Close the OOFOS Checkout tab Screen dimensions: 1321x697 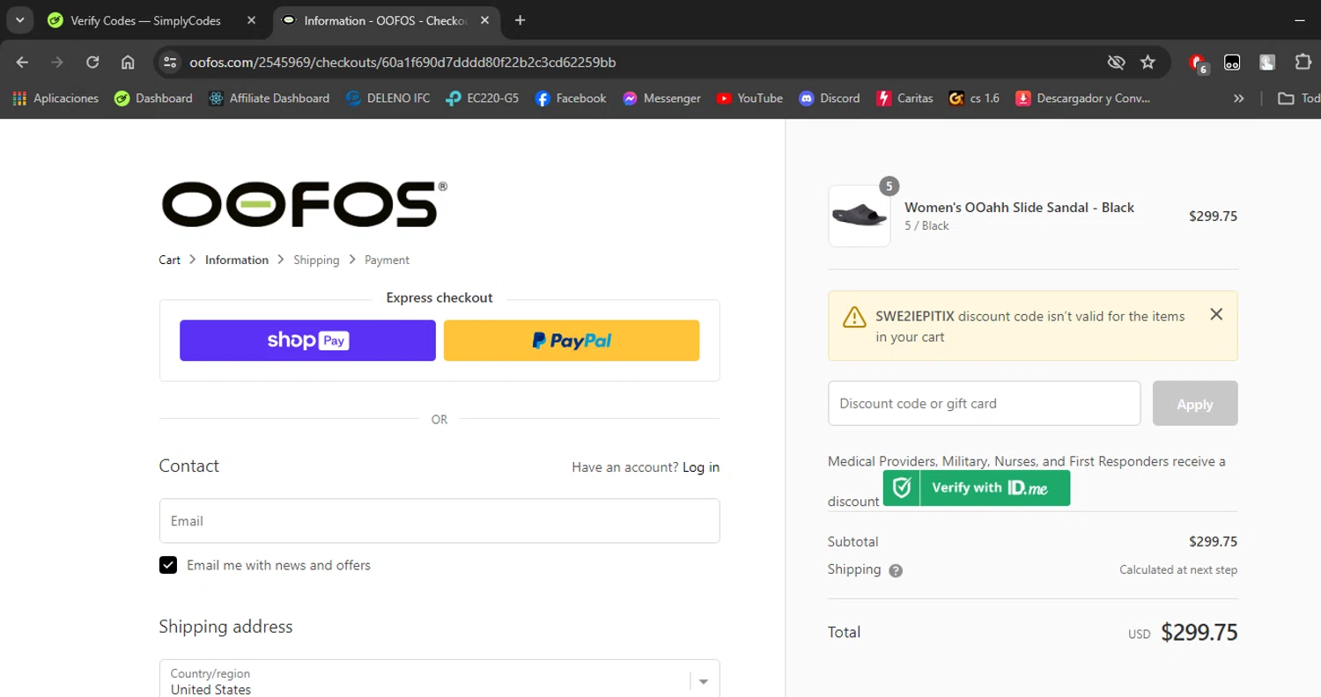click(485, 20)
